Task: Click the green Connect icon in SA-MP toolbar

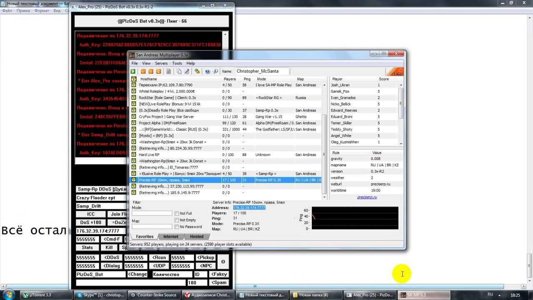Action: (133, 71)
